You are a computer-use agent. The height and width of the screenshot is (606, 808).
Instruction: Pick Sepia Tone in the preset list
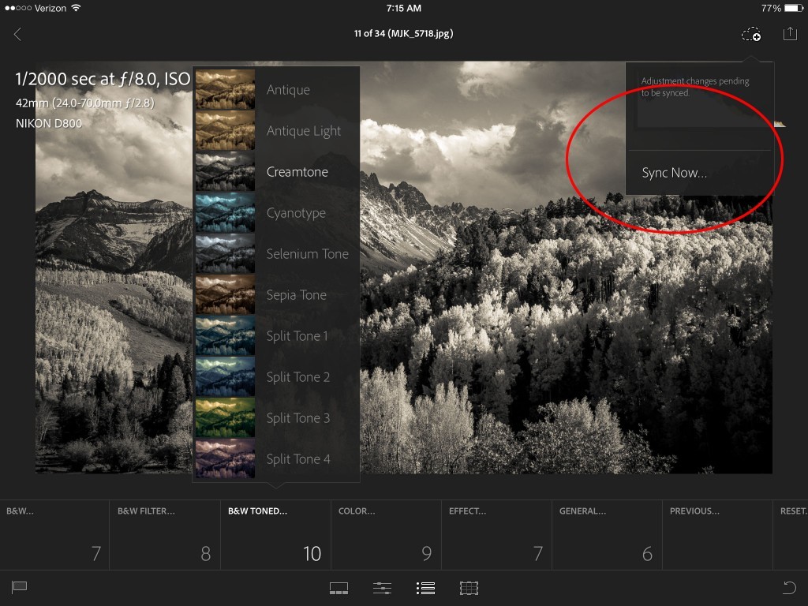297,295
